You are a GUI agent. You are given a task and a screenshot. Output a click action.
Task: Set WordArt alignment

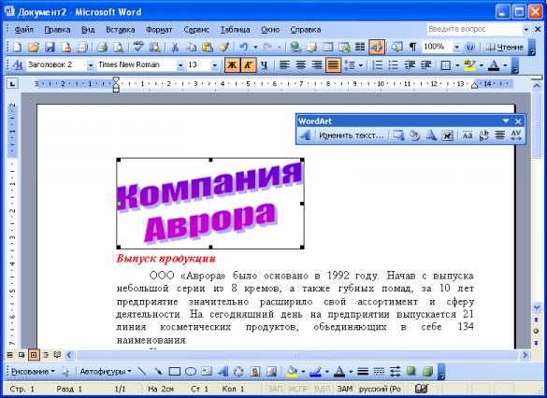pyautogui.click(x=500, y=135)
